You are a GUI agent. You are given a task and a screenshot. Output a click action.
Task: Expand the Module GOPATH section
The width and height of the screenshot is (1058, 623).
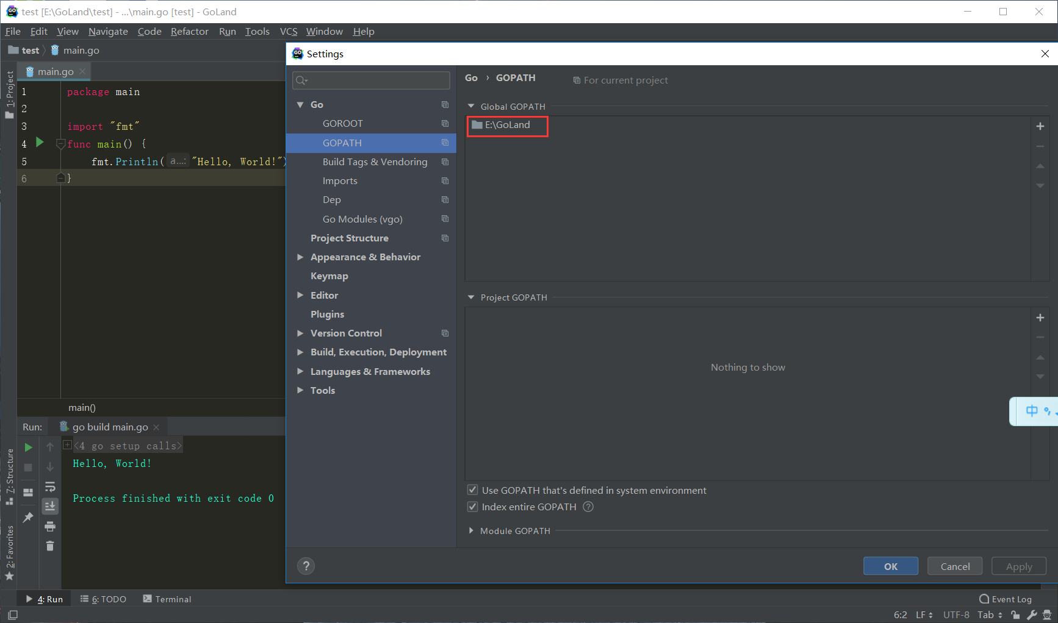(471, 531)
